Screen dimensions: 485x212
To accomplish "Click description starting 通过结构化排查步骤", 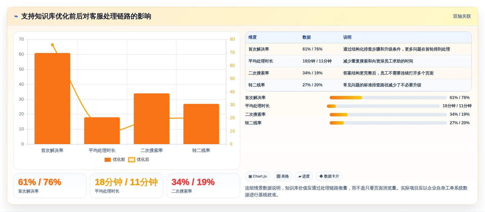I will (397, 50).
